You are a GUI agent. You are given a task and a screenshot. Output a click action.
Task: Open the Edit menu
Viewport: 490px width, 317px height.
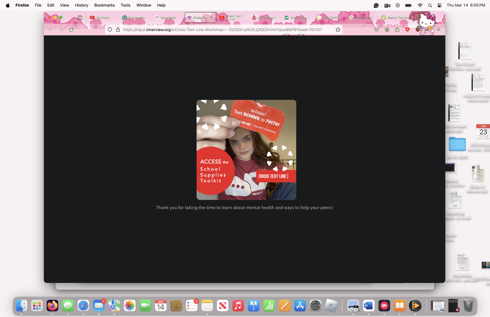pos(51,5)
